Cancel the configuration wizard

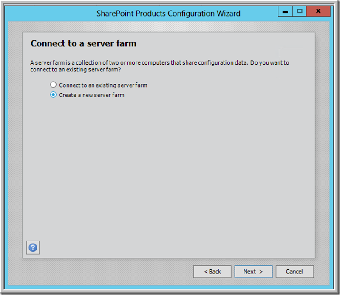click(295, 271)
